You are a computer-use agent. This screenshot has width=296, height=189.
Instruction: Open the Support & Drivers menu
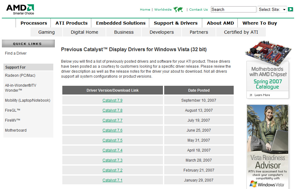(175, 23)
